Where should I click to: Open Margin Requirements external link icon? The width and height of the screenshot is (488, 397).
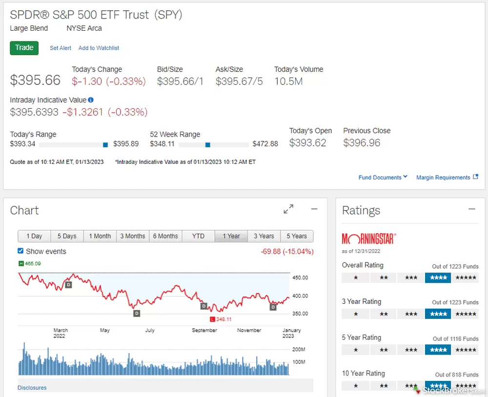[476, 177]
